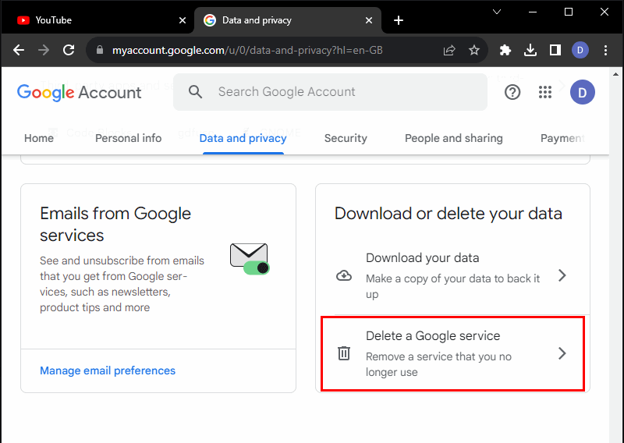Open the Google Account profile avatar
The image size is (624, 443).
pos(582,92)
